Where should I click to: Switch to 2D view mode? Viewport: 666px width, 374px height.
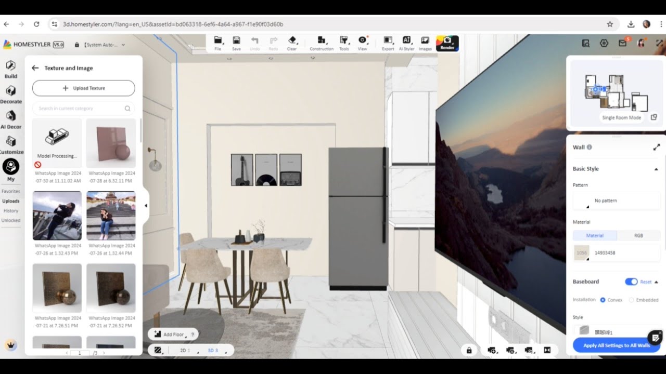[x=185, y=351]
